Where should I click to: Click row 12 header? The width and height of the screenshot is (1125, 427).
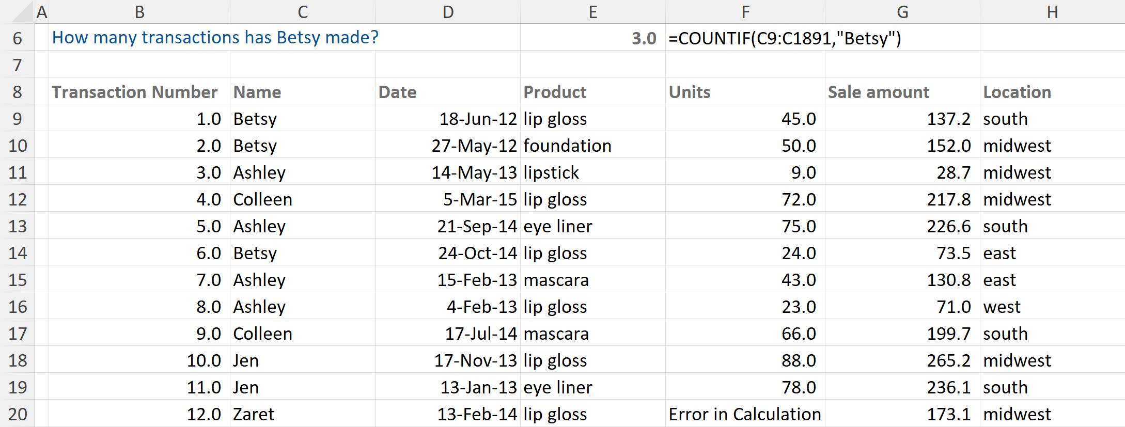(x=18, y=199)
